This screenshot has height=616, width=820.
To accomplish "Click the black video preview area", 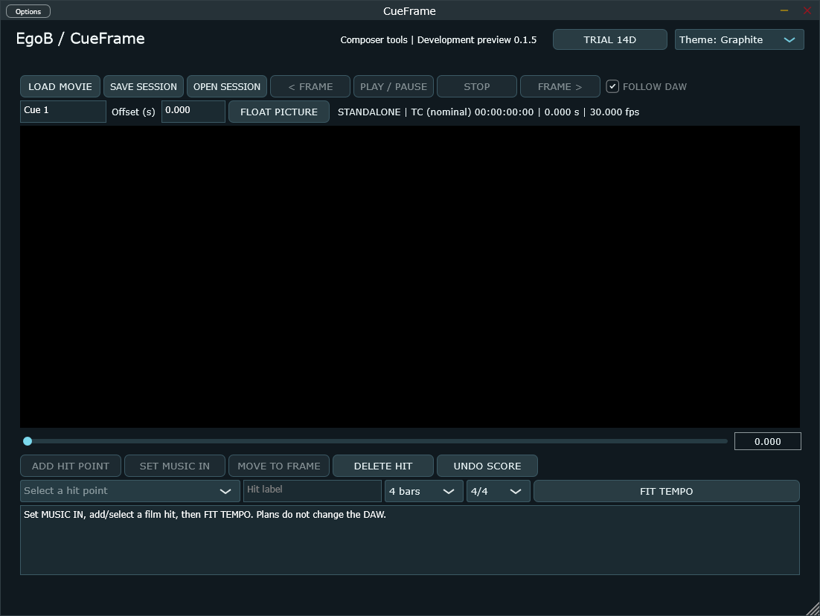I will click(x=410, y=277).
